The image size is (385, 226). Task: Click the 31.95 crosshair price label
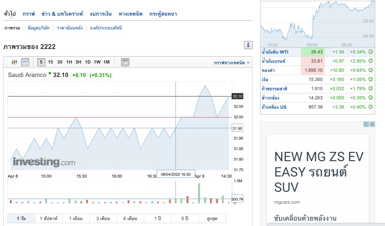[x=237, y=128]
